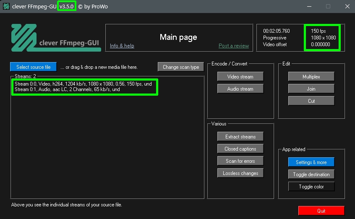
Task: Click the Join button
Action: point(311,89)
